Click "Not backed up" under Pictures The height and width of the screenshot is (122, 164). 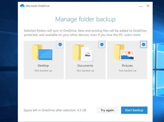(128, 70)
